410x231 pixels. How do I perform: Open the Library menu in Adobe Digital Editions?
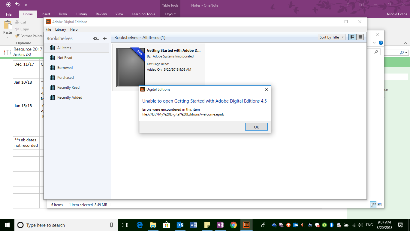pos(61,29)
